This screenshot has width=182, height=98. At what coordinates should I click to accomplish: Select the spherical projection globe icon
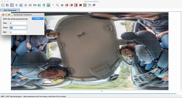tap(49, 5)
